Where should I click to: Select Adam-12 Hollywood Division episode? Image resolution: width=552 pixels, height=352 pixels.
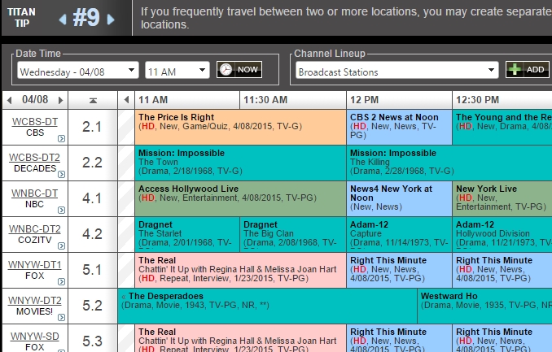pyautogui.click(x=502, y=235)
